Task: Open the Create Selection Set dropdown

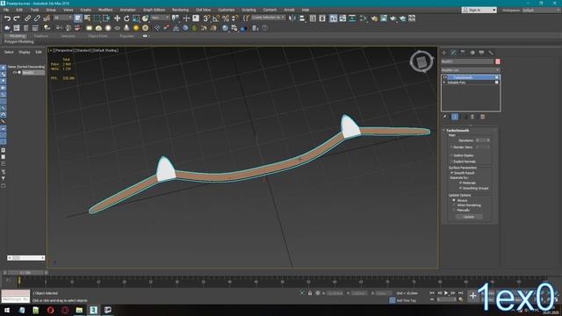Action: click(x=268, y=18)
